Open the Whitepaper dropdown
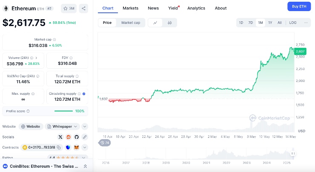The width and height of the screenshot is (315, 172). coord(62,126)
